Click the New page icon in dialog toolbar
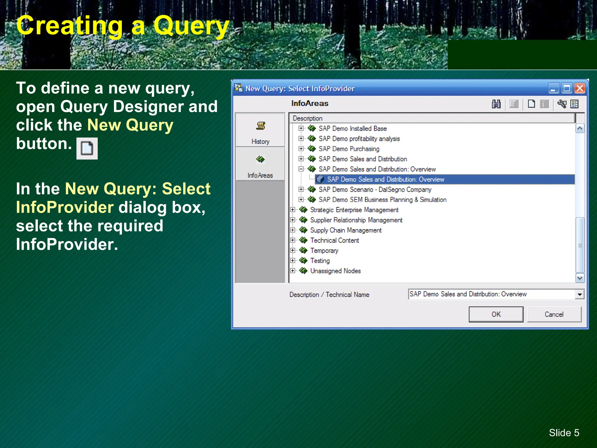Screen dimensions: 597x448 531,104
